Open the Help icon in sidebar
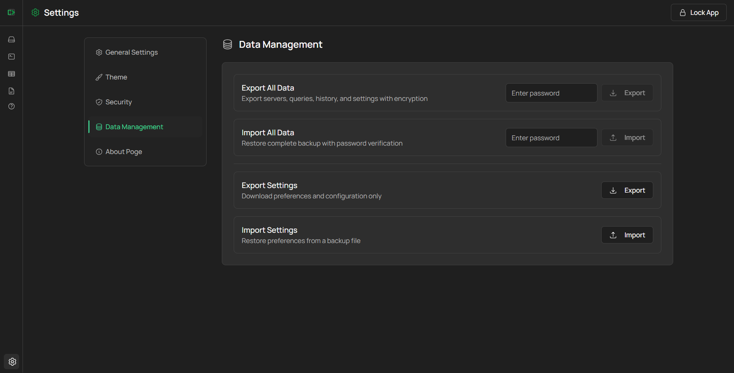This screenshot has height=373, width=734. tap(11, 106)
